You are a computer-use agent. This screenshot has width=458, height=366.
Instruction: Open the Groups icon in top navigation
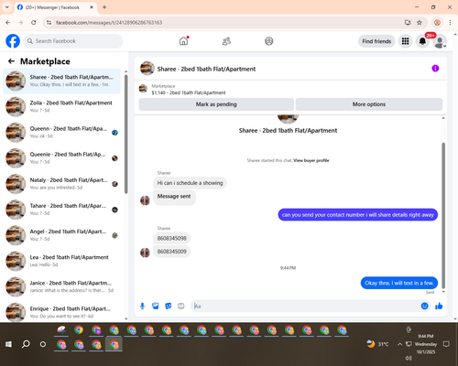coord(269,41)
